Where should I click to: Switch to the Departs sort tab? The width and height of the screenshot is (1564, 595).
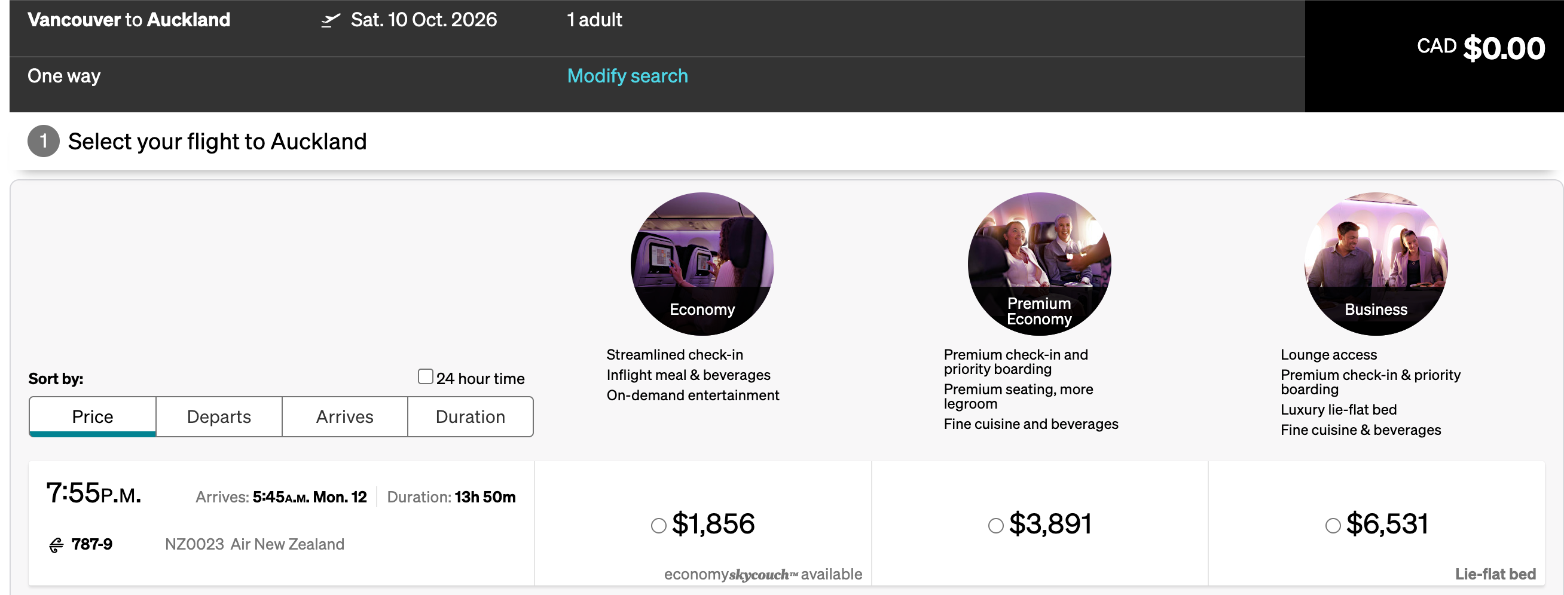[219, 417]
